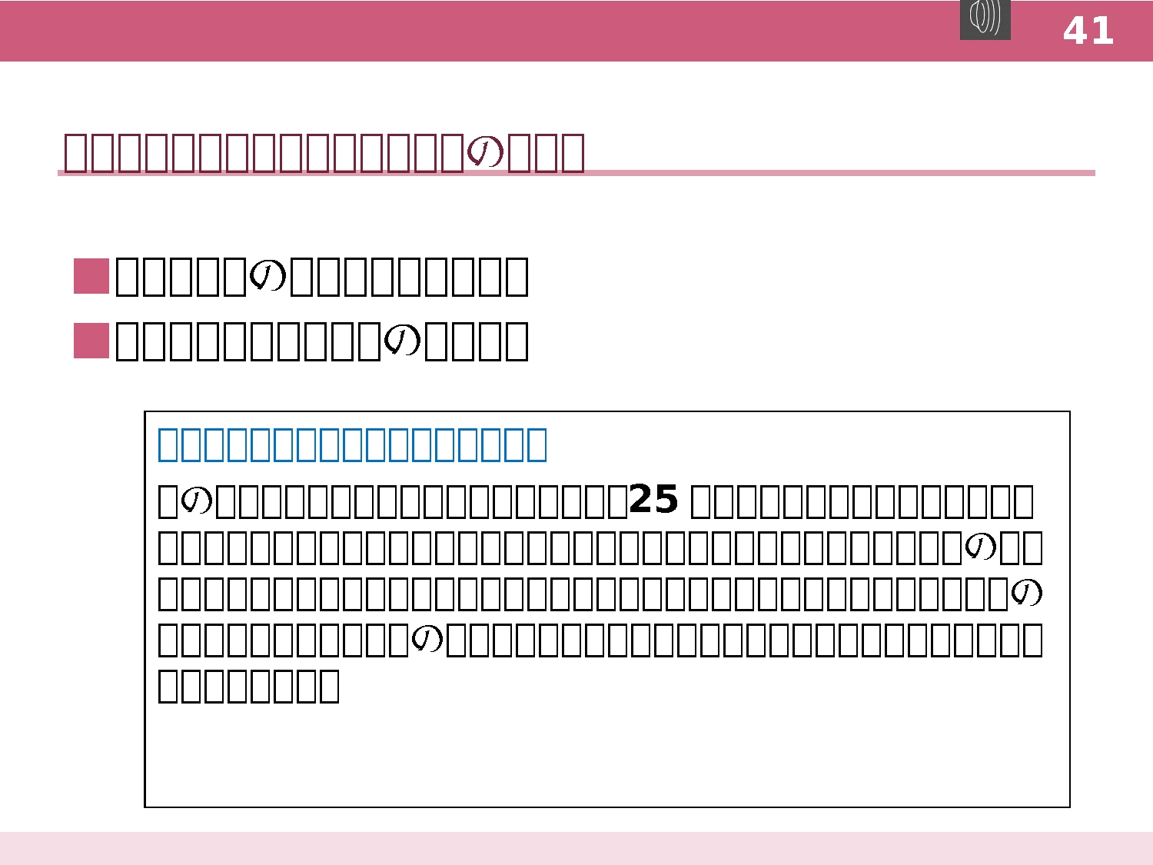Image resolution: width=1153 pixels, height=865 pixels.
Task: Click the bold number 25 in the paragraph
Action: (653, 501)
